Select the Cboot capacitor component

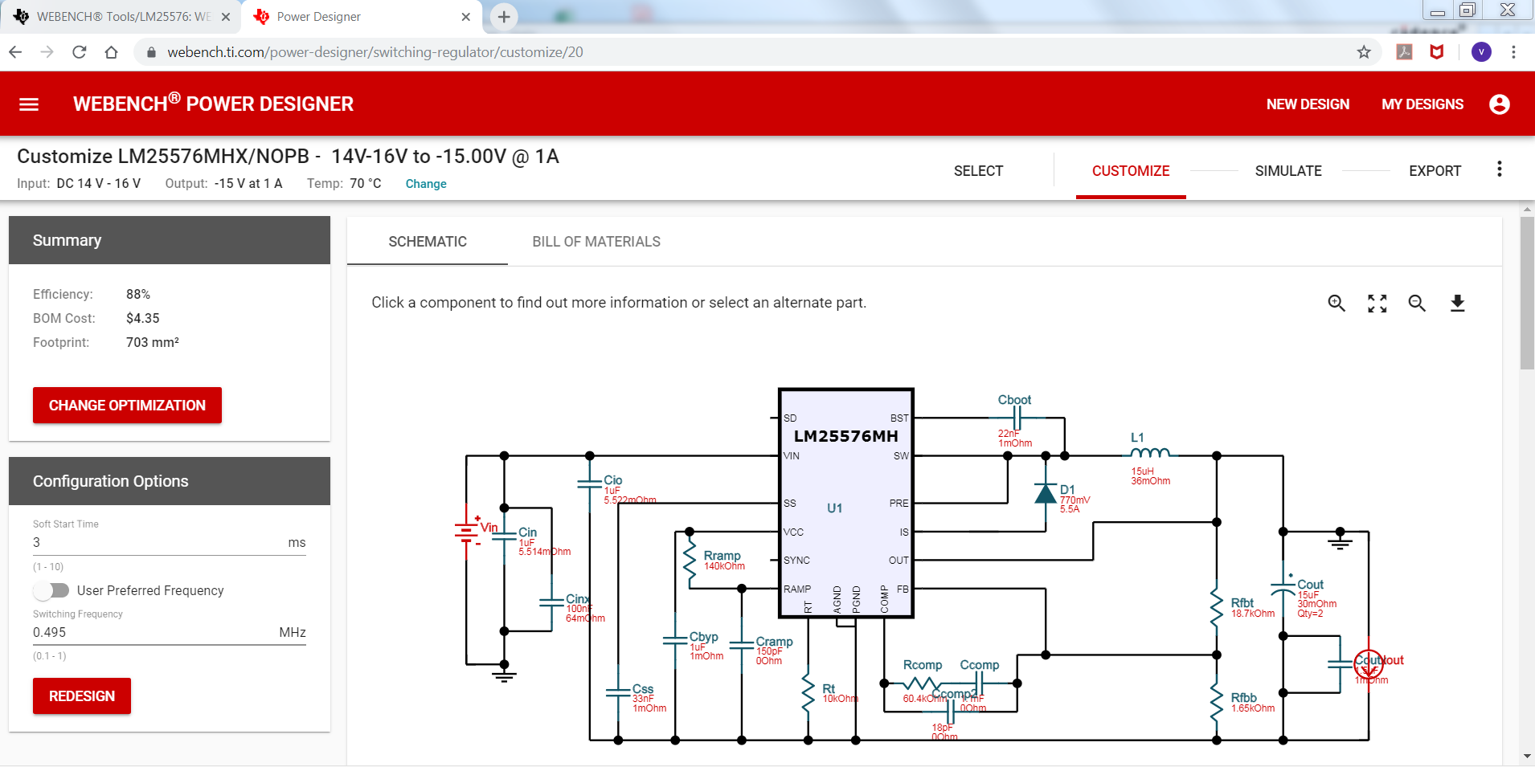click(x=1017, y=418)
